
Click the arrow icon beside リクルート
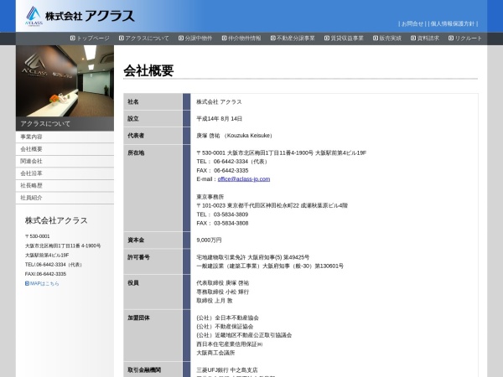(451, 39)
